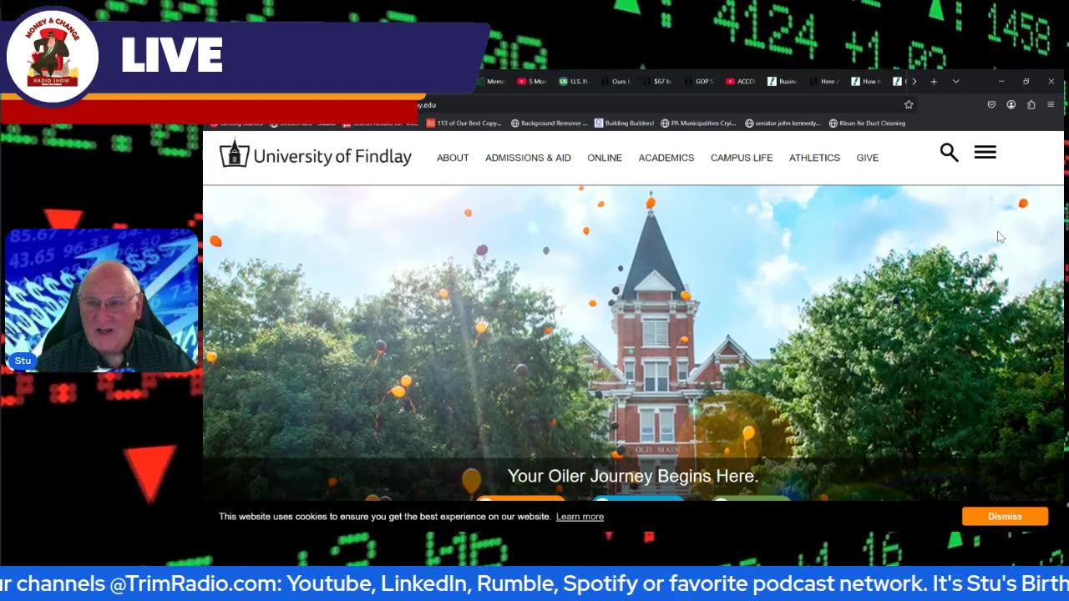
Task: Open the hamburger menu on the Findlay site
Action: coord(985,152)
